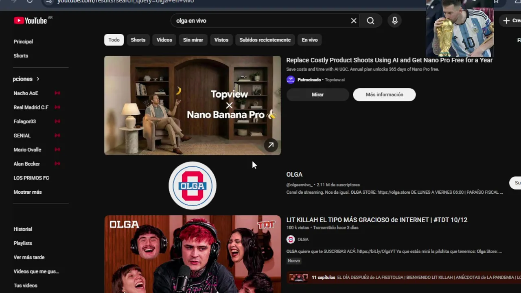Start voice search with microphone icon
The height and width of the screenshot is (293, 521).
[x=394, y=21]
